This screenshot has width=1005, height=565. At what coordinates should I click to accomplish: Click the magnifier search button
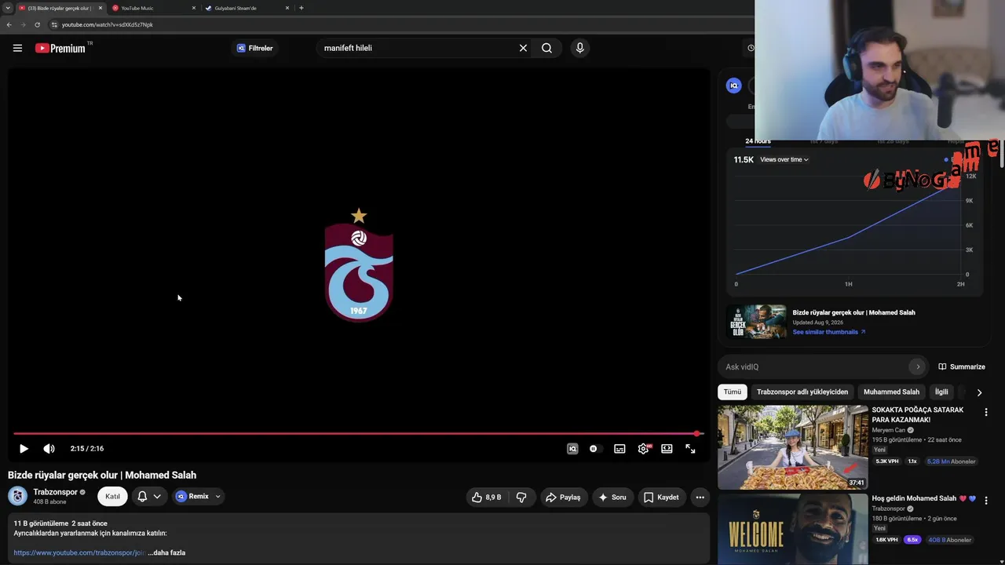(546, 48)
